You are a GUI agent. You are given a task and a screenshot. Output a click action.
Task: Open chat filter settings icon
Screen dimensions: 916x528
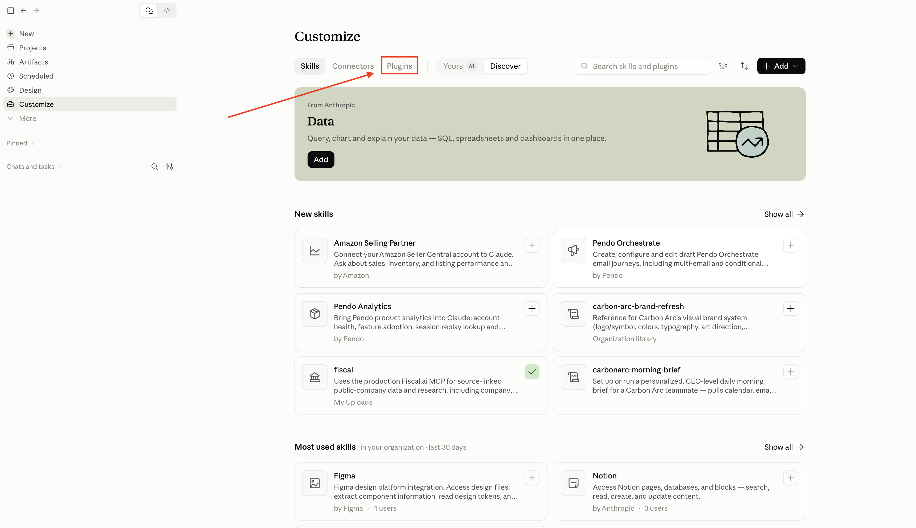click(170, 167)
